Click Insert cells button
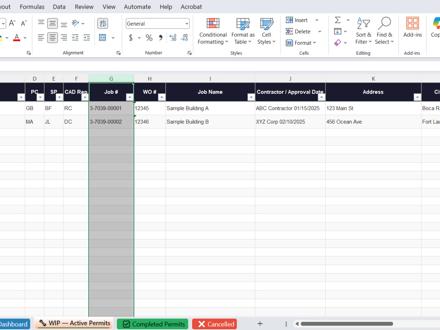The image size is (440, 330). click(x=297, y=20)
